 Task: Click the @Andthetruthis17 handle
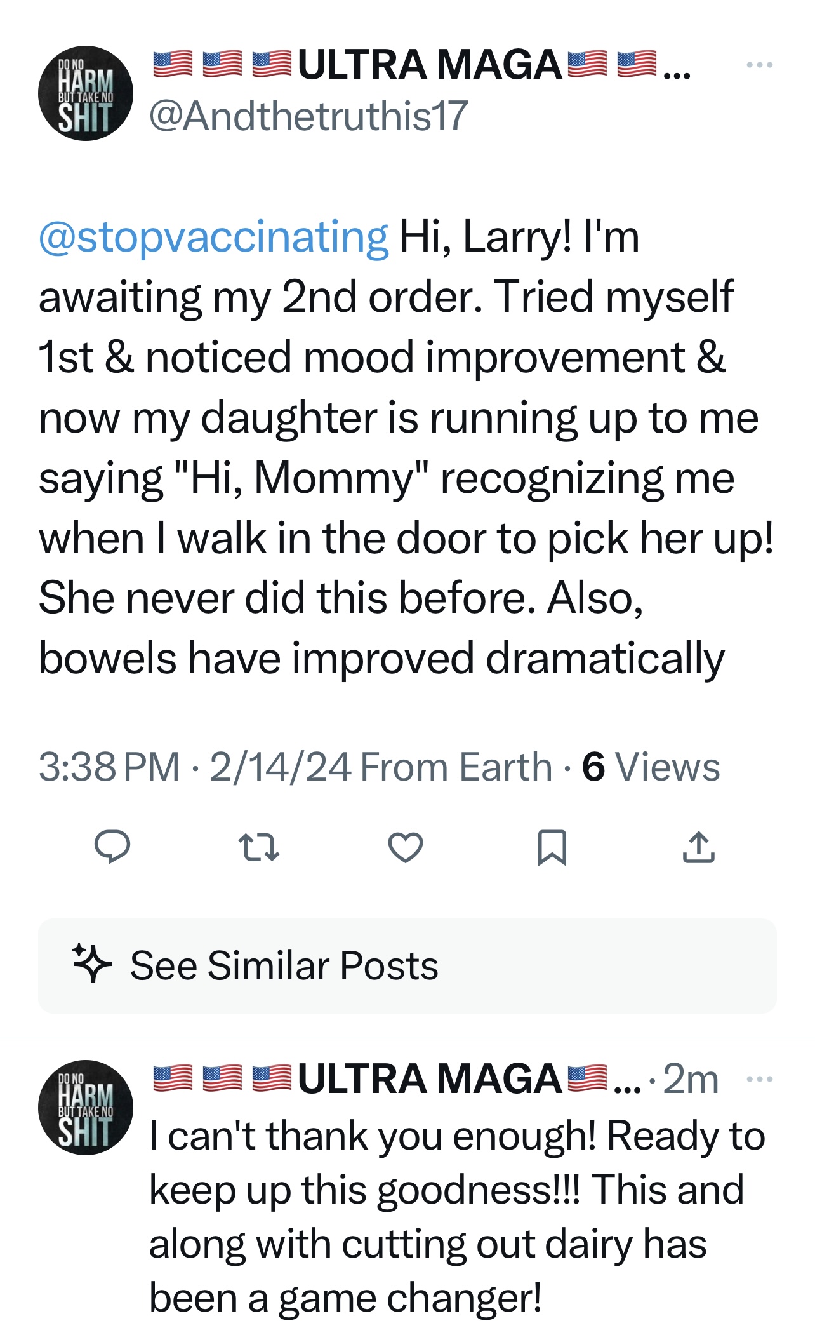pos(308,117)
